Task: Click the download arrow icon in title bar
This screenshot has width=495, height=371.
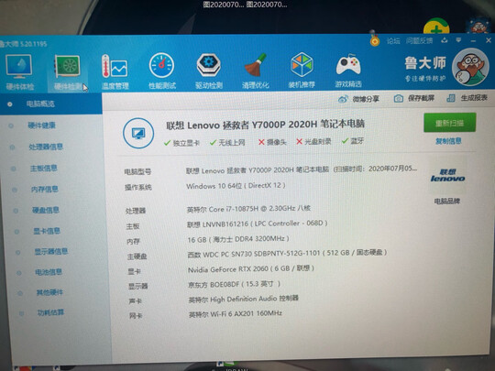Action: click(445, 40)
